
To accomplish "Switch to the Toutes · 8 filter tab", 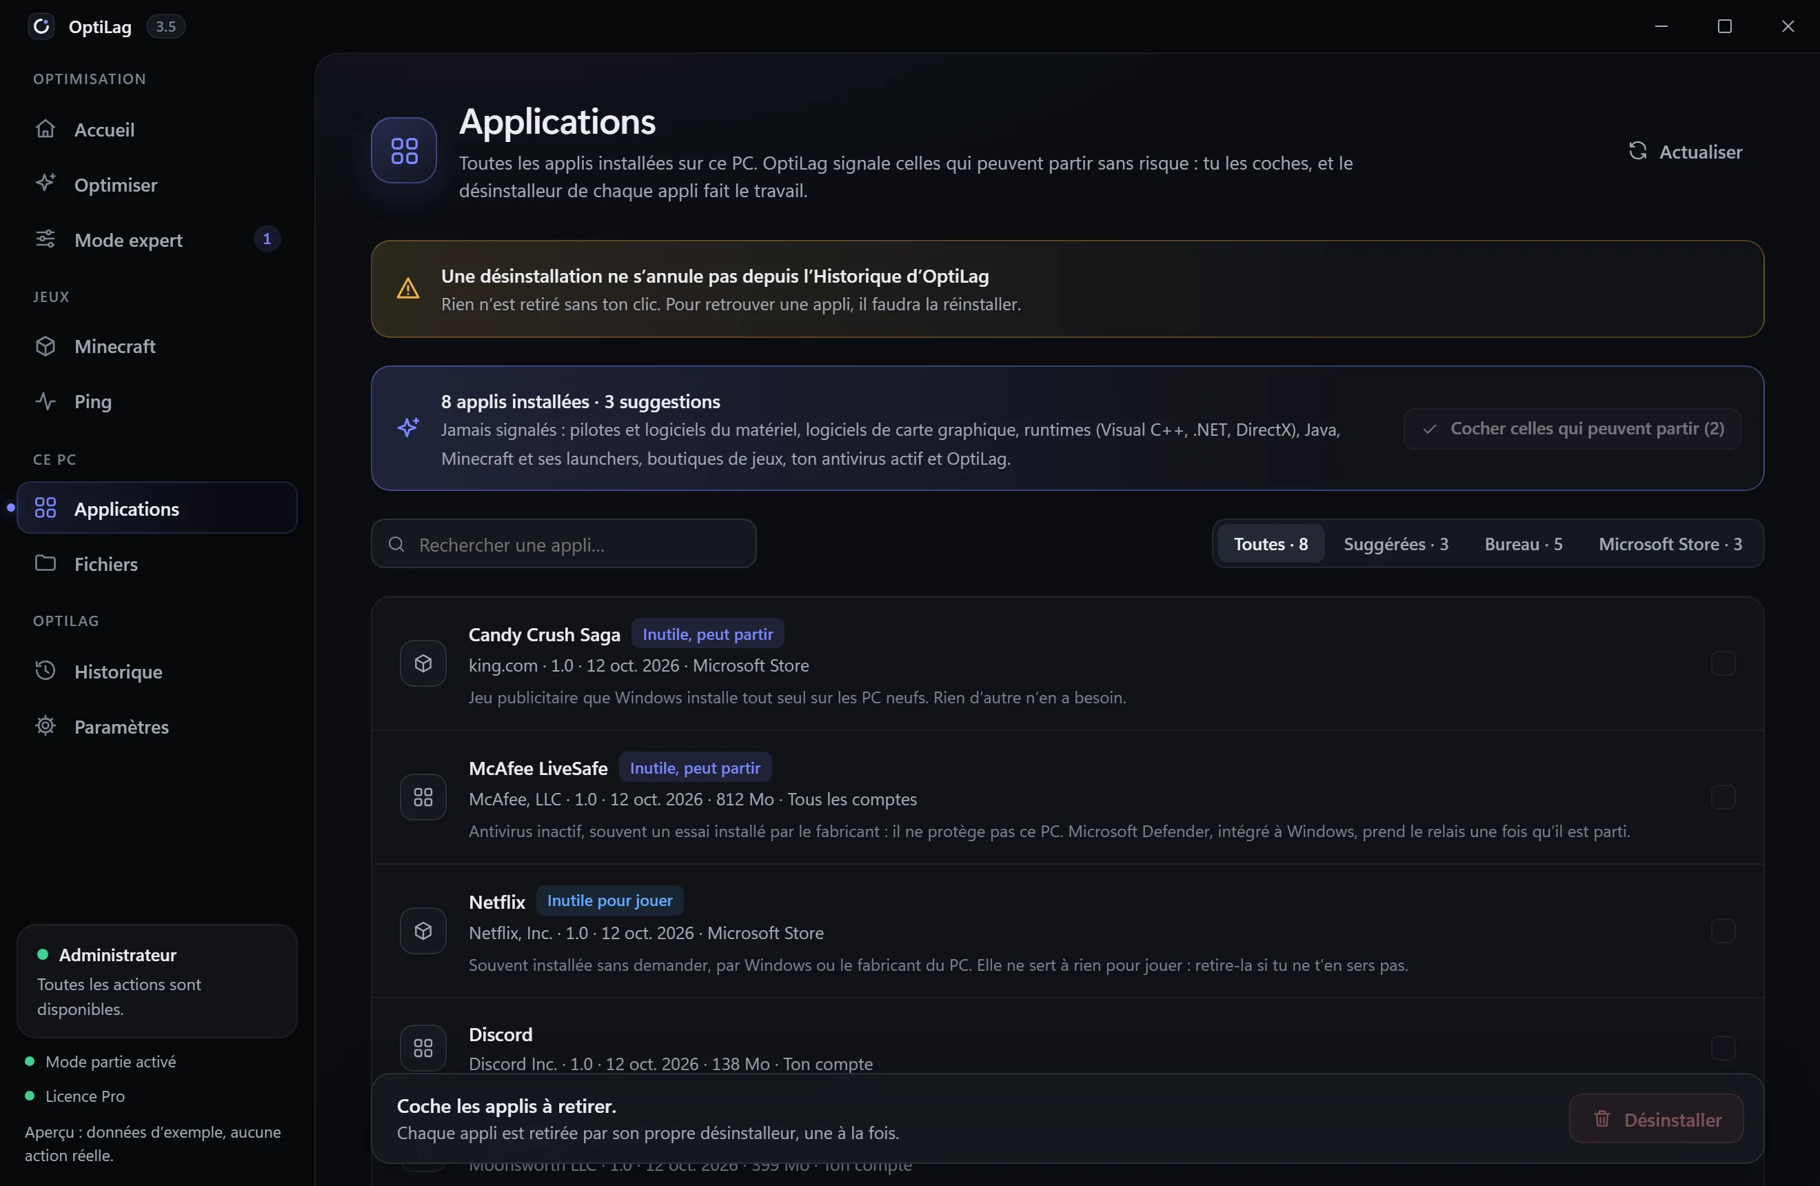I will pos(1270,543).
